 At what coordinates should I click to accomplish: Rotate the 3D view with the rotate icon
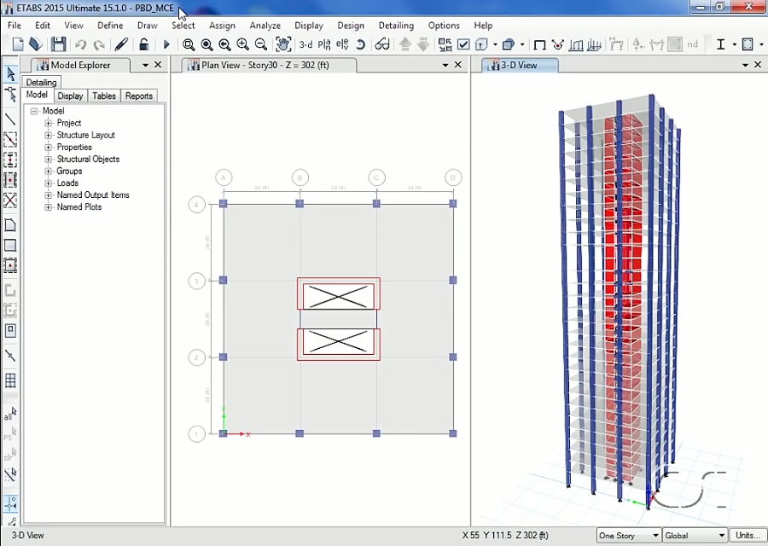359,44
